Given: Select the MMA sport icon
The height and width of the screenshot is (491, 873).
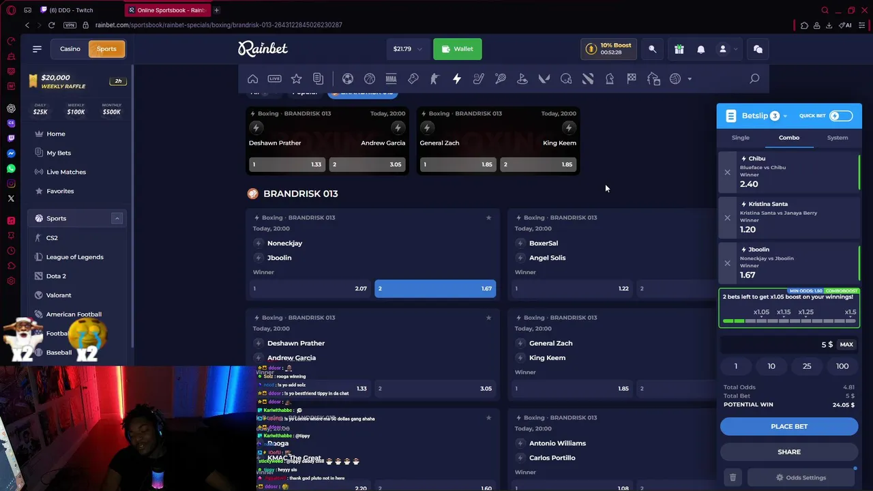Looking at the screenshot, I should tap(391, 79).
